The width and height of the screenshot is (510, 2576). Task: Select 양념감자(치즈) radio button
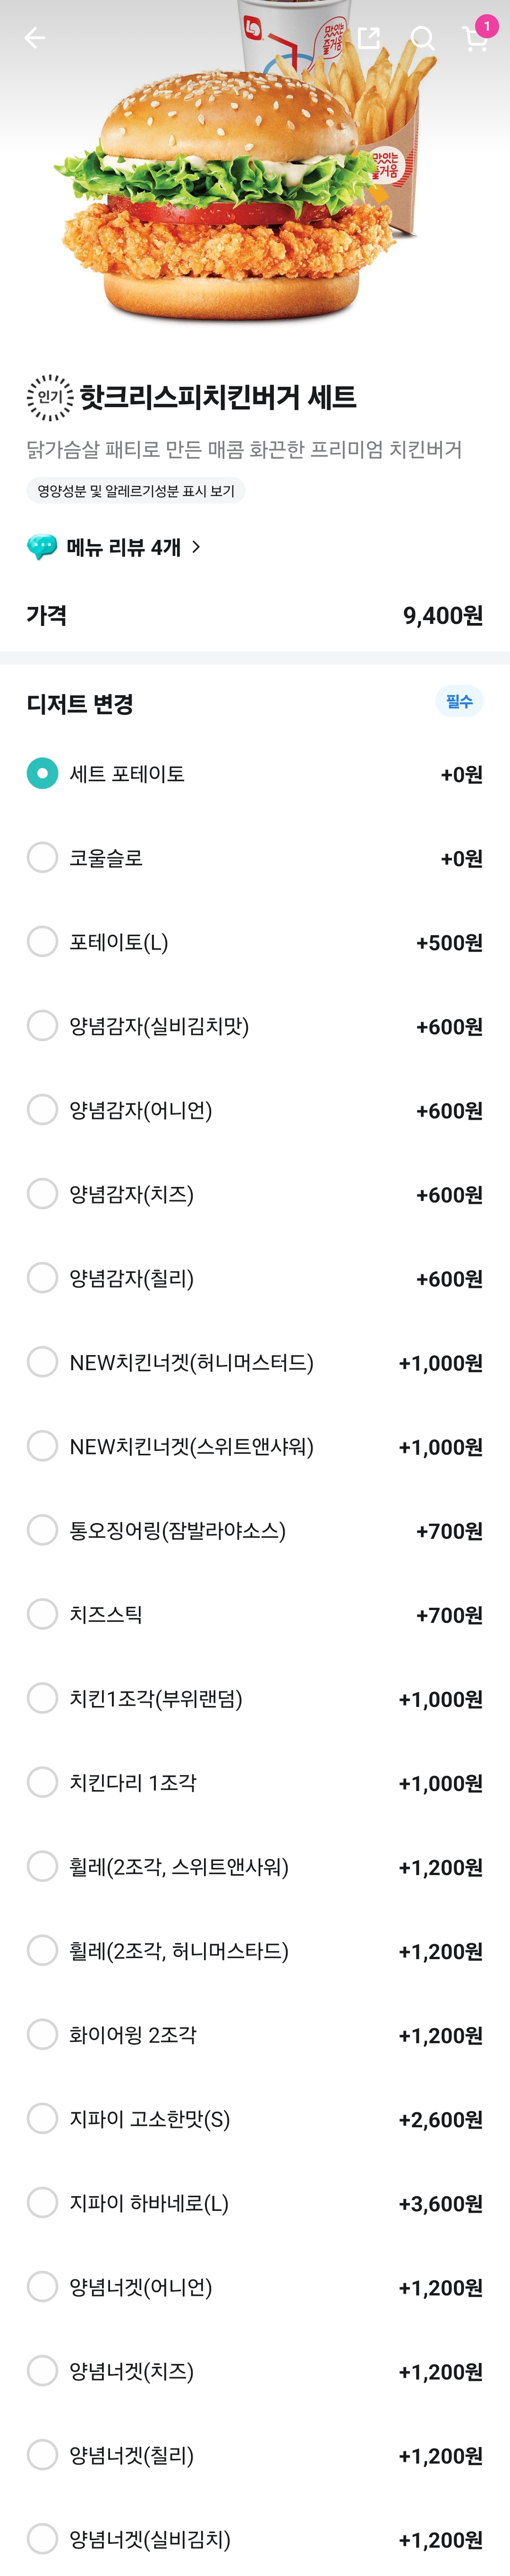[42, 1193]
